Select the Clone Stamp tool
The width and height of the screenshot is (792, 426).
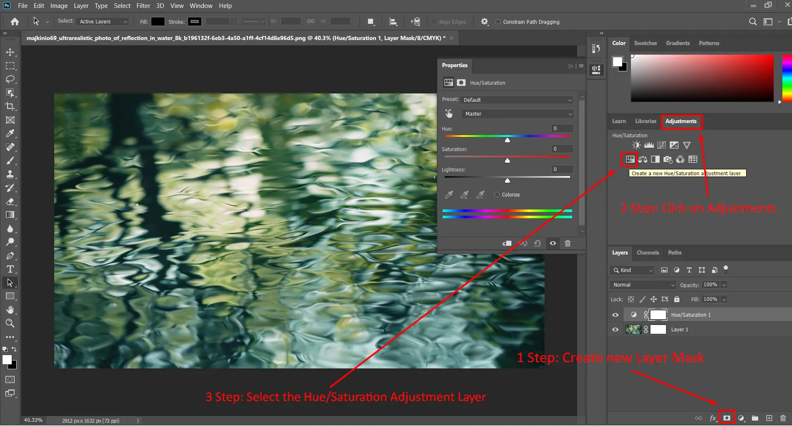tap(10, 174)
